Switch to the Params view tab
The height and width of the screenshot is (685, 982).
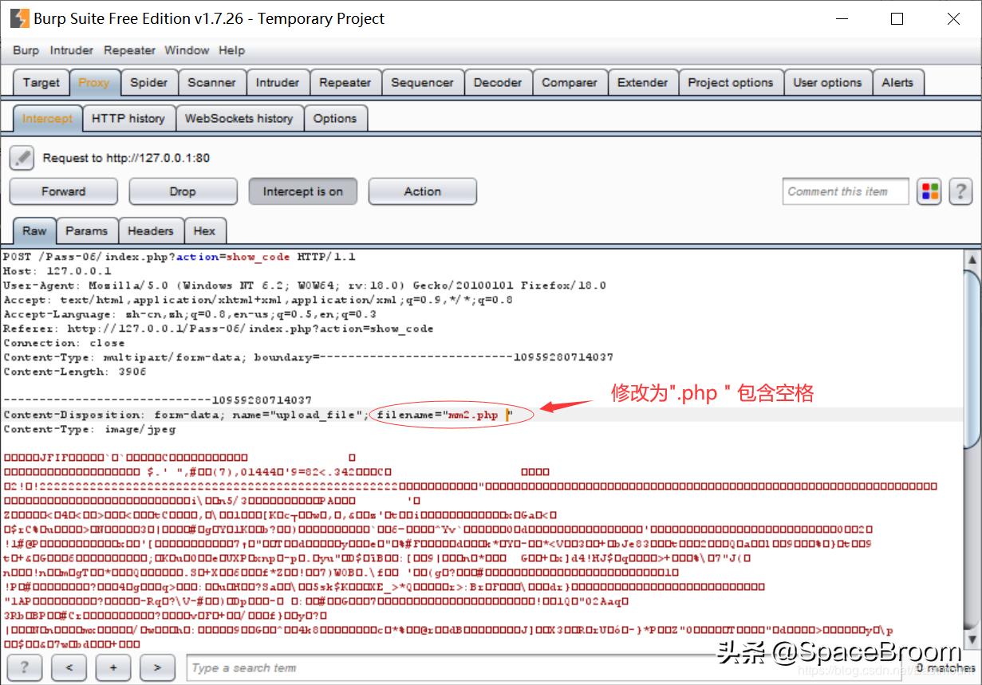pyautogui.click(x=87, y=231)
